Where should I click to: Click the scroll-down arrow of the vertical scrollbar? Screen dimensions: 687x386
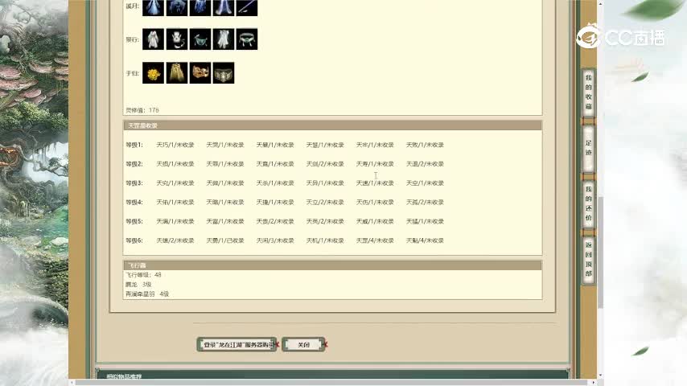600,376
